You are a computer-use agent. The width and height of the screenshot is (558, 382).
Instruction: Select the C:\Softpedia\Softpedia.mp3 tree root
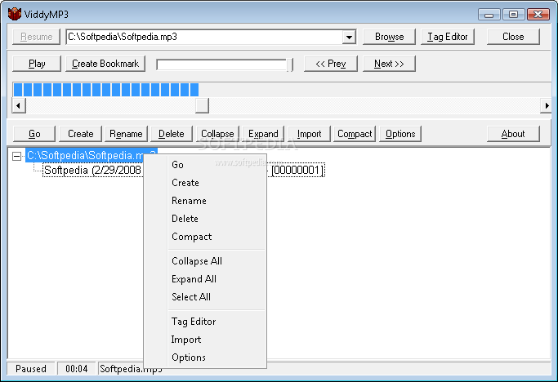pyautogui.click(x=92, y=155)
